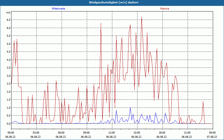Click the Mittelwerte legend label

[x=58, y=9]
